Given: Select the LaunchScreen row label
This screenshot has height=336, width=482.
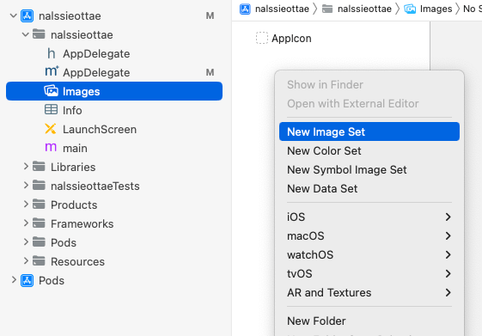Looking at the screenshot, I should point(100,129).
